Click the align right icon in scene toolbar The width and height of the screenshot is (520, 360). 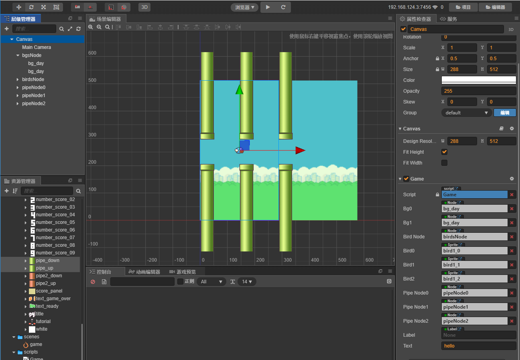[x=171, y=27]
